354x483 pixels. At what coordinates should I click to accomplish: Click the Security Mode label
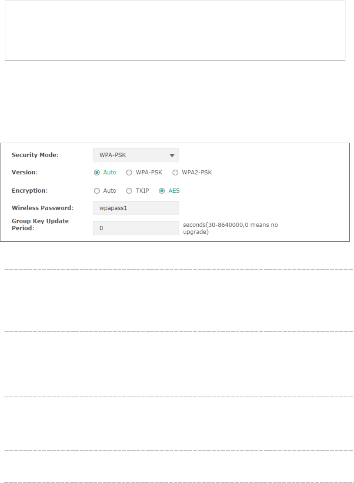(x=35, y=155)
